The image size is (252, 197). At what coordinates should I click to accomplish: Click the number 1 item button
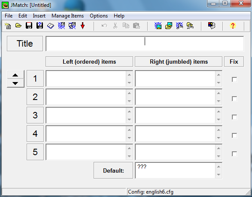[x=35, y=79]
